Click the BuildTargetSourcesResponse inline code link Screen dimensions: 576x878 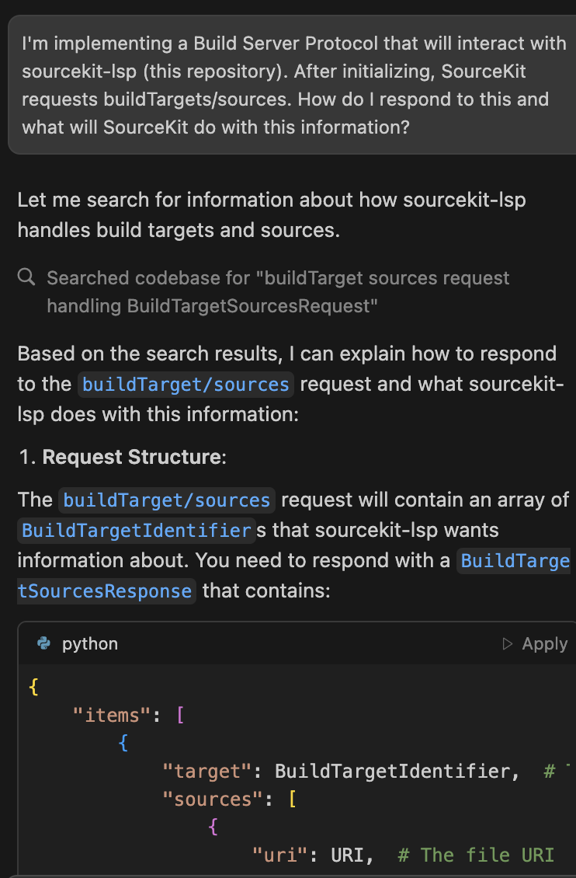293,577
